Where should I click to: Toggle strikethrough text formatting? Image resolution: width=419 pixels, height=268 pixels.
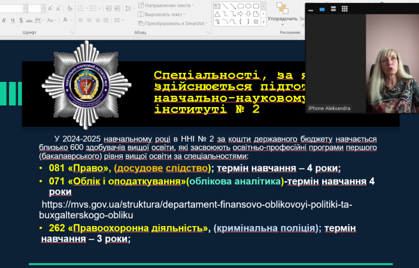tap(29, 20)
